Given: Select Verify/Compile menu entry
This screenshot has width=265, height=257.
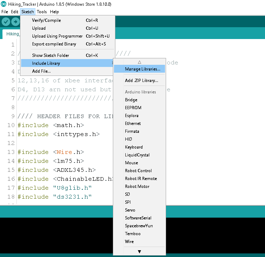Looking at the screenshot, I should click(x=46, y=20).
